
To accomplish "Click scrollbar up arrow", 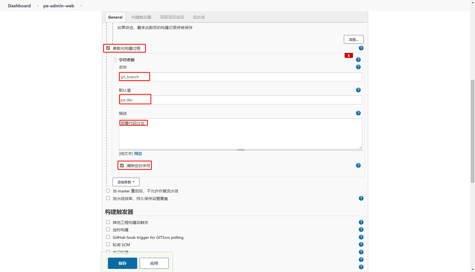I will 472,2.
